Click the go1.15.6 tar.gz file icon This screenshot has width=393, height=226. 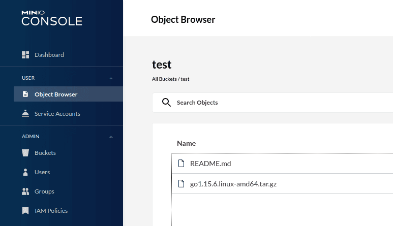coord(181,184)
